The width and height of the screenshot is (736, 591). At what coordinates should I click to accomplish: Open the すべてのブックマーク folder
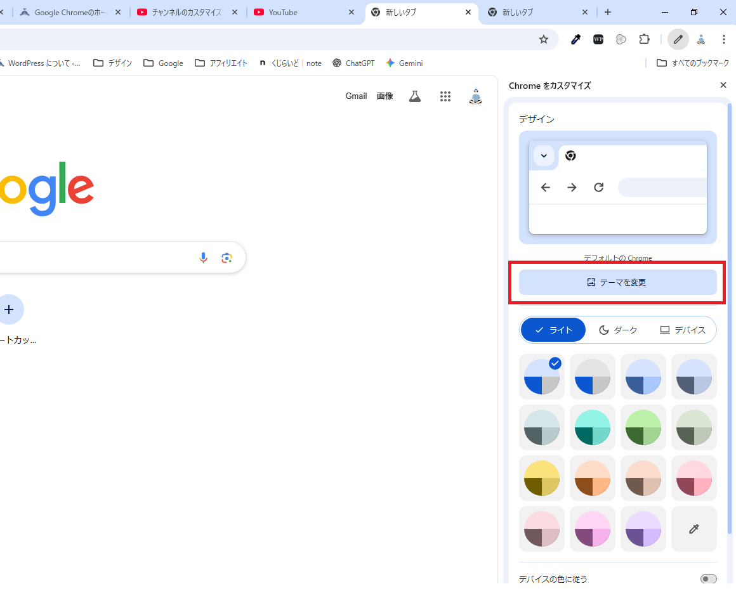click(692, 63)
